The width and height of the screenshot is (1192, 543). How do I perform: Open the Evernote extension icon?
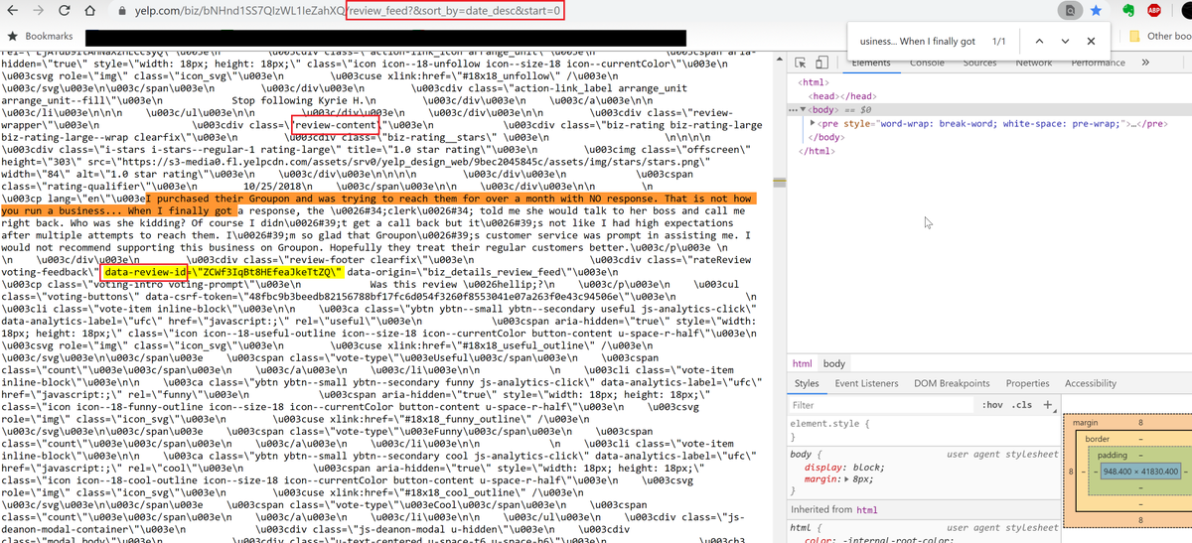pyautogui.click(x=1128, y=11)
